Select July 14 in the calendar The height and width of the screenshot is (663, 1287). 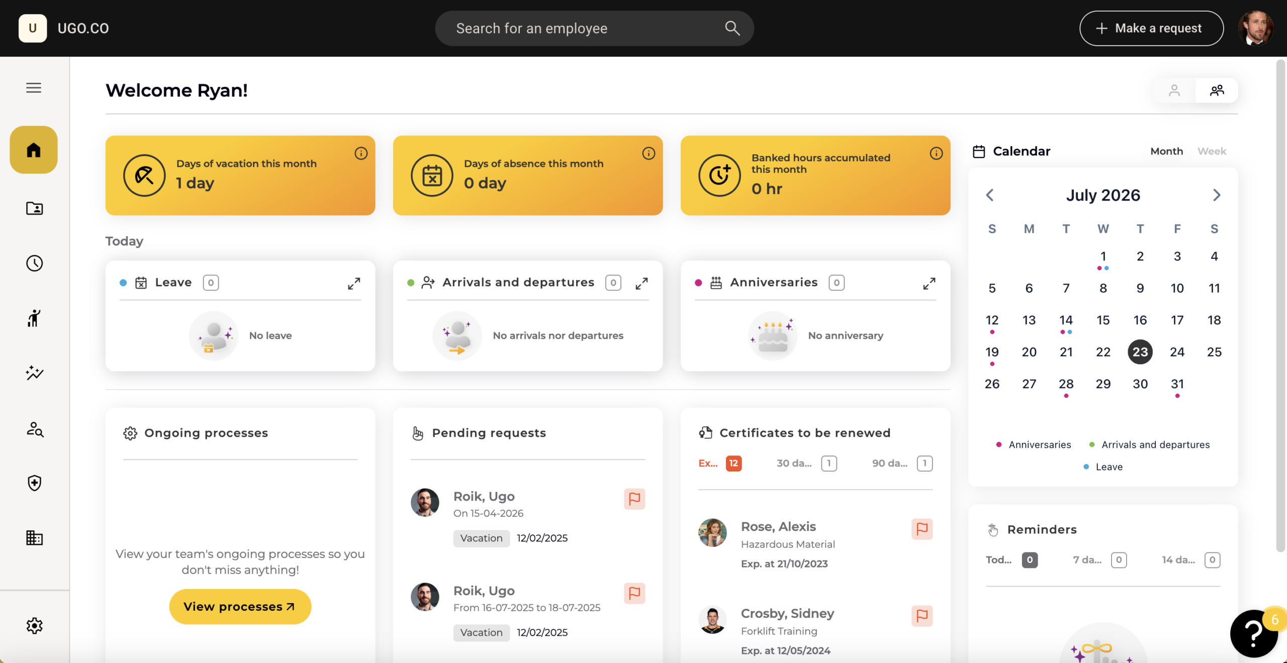(1066, 321)
